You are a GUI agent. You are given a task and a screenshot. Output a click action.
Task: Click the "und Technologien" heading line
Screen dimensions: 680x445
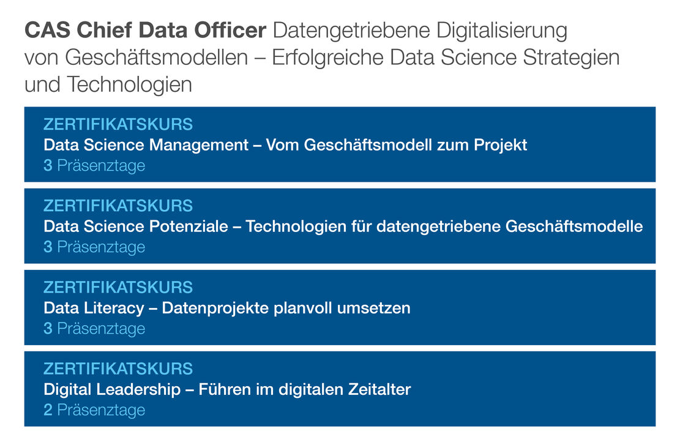point(108,84)
